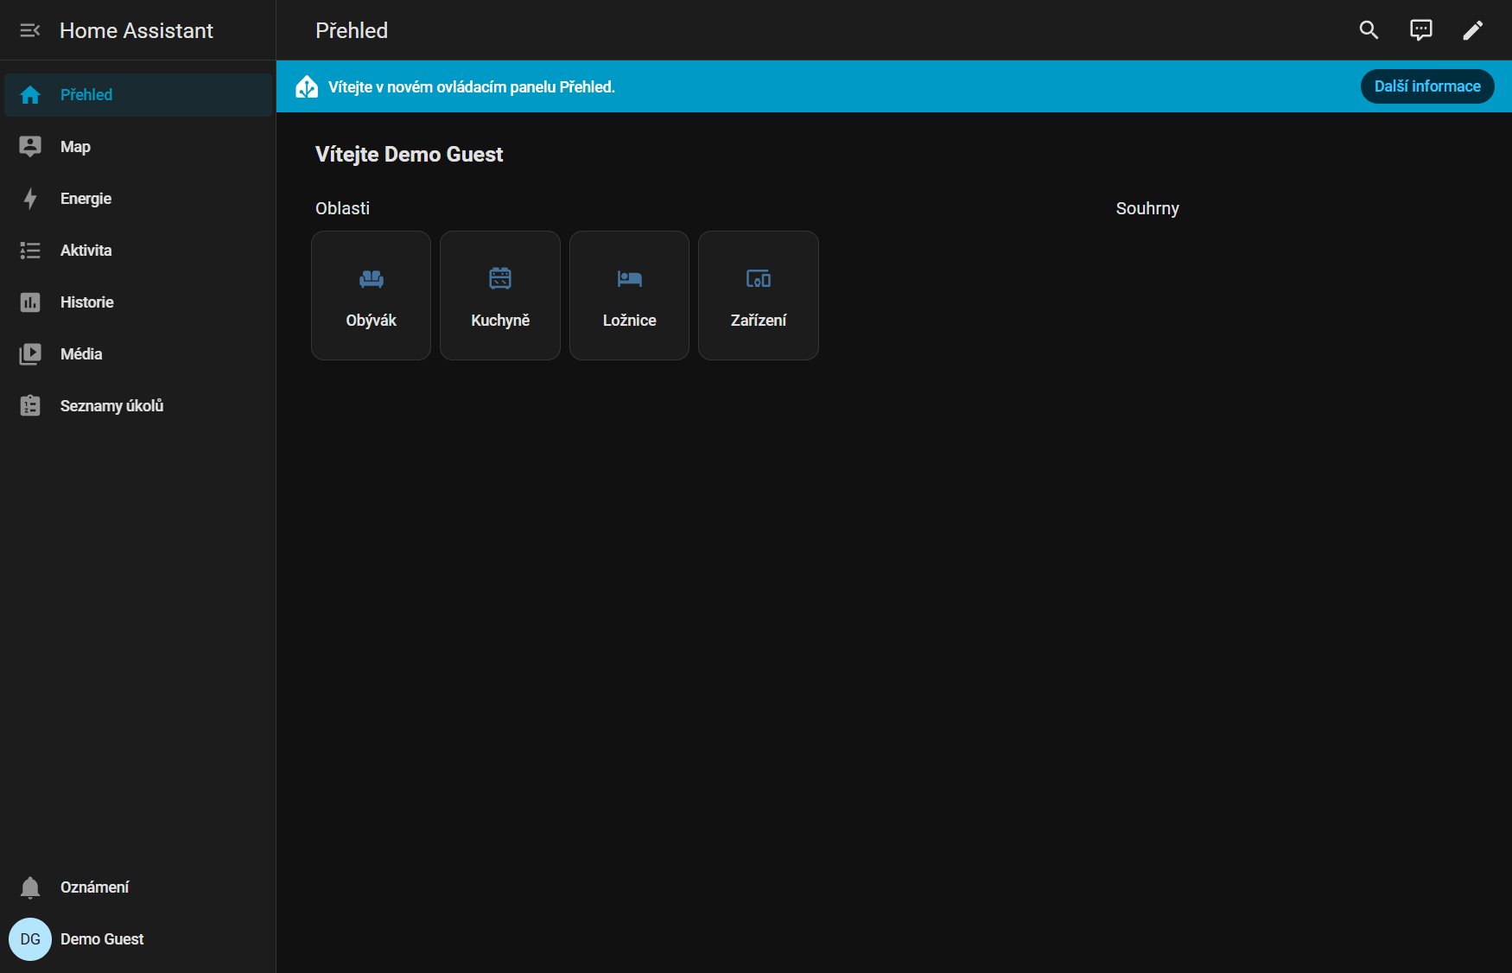Click the bell icon for Oznámení
Viewport: 1512px width, 973px height.
tap(30, 887)
